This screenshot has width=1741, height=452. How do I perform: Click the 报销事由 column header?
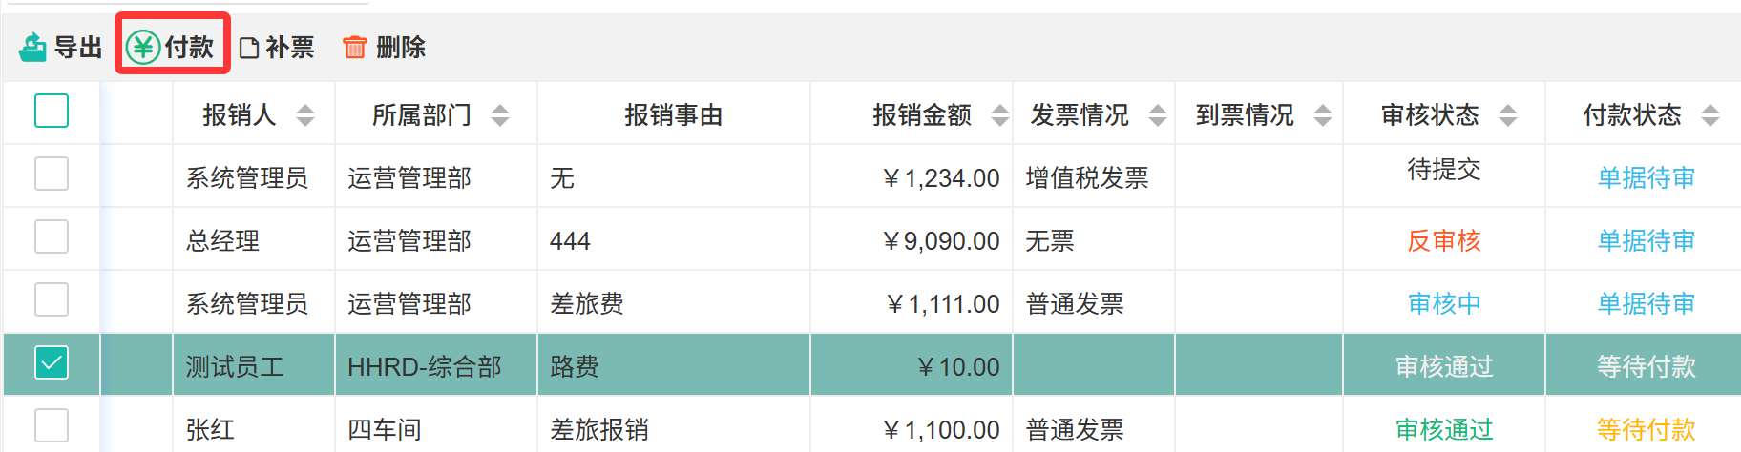pyautogui.click(x=673, y=115)
